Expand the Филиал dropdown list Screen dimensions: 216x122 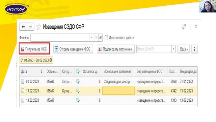(92, 38)
